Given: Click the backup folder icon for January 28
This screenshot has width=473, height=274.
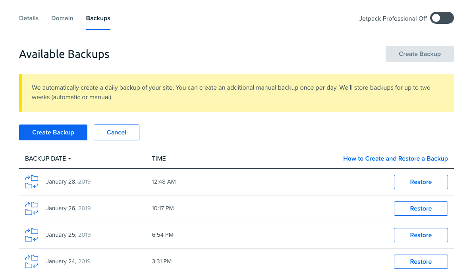Looking at the screenshot, I should click(31, 182).
